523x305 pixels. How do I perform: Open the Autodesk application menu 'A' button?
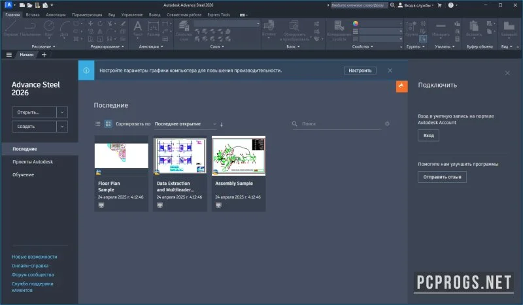click(x=8, y=5)
